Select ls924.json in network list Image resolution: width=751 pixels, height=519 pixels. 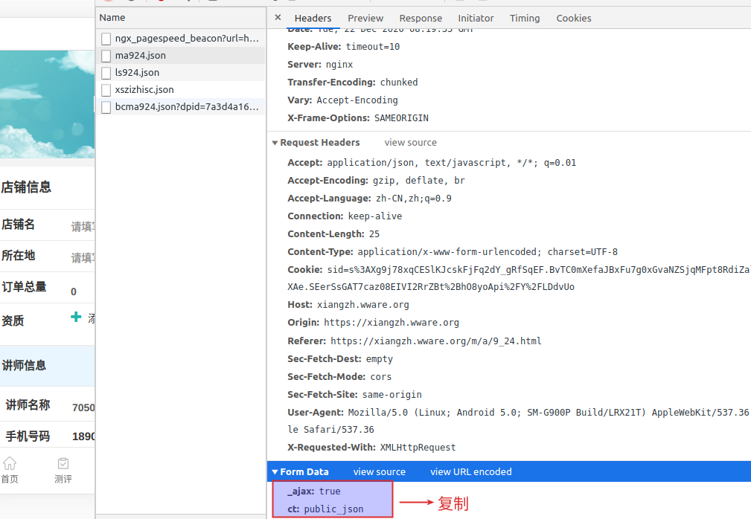coord(137,72)
